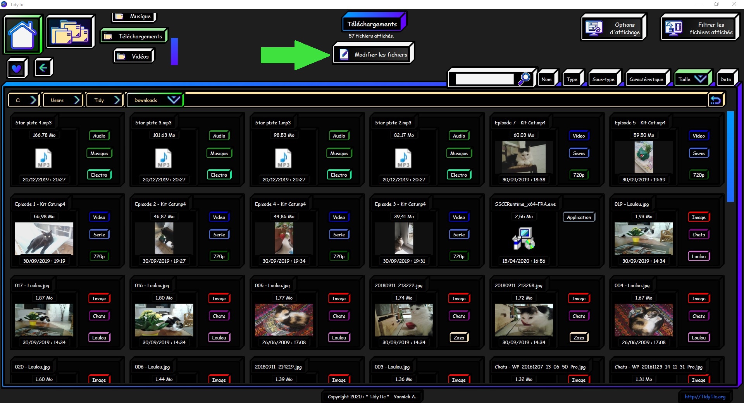Click the MP3 icon of Star piste 4.mp3

click(43, 158)
